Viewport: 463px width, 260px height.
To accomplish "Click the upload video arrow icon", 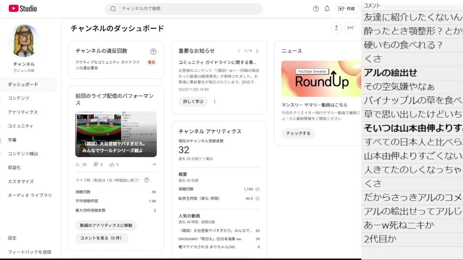I will (x=336, y=27).
